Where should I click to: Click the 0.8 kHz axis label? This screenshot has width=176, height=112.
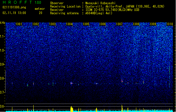coord(3,78)
